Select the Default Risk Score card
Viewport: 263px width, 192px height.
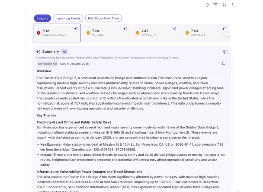[x=57, y=33]
